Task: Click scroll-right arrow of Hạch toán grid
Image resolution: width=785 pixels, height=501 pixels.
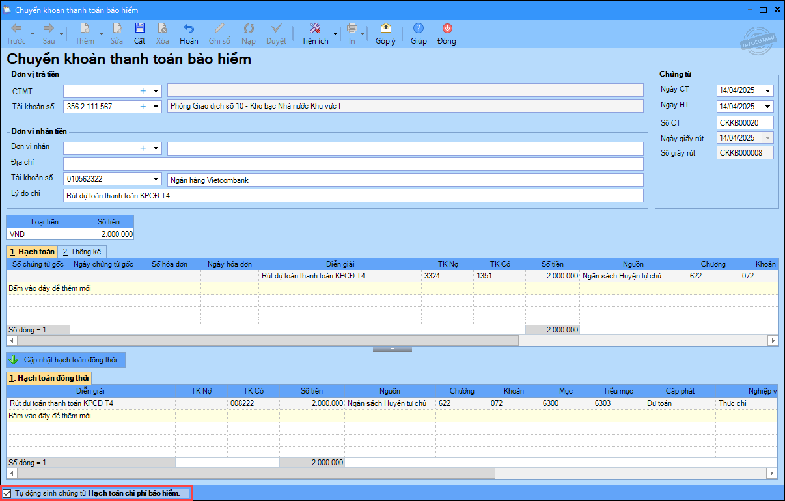Action: (773, 341)
